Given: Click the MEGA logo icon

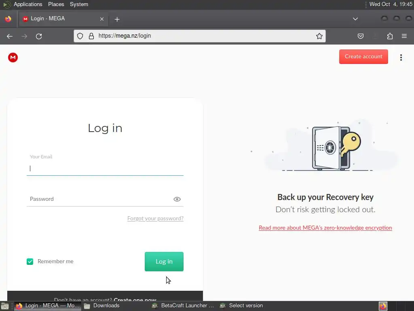Looking at the screenshot, I should coord(13,58).
